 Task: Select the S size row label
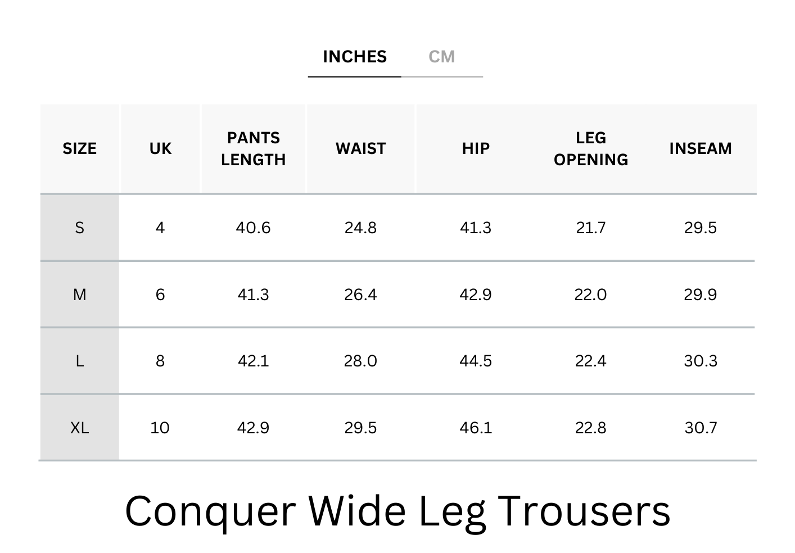coord(79,228)
